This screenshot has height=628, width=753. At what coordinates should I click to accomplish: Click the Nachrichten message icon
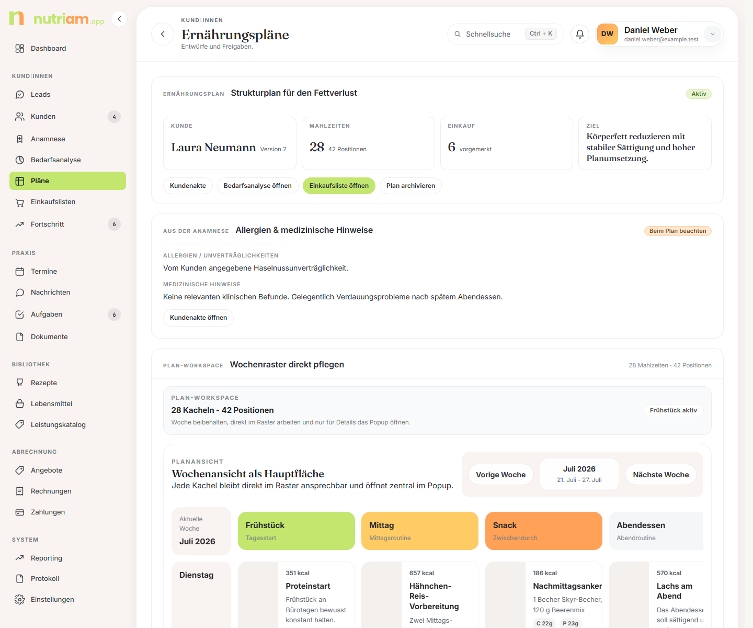click(20, 293)
